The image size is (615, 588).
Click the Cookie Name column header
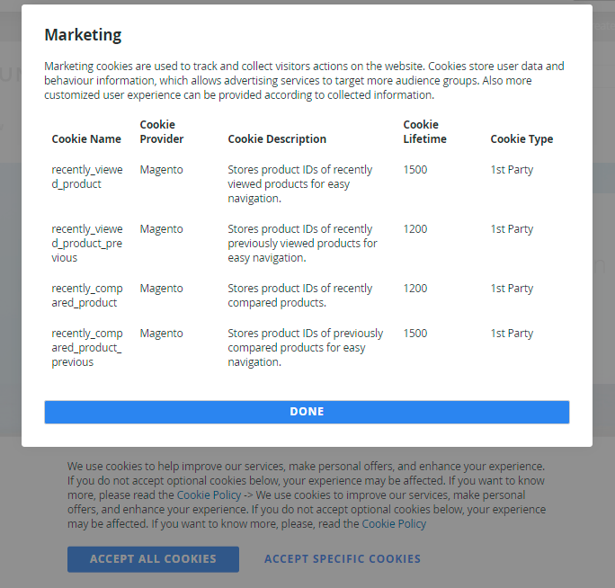[86, 139]
